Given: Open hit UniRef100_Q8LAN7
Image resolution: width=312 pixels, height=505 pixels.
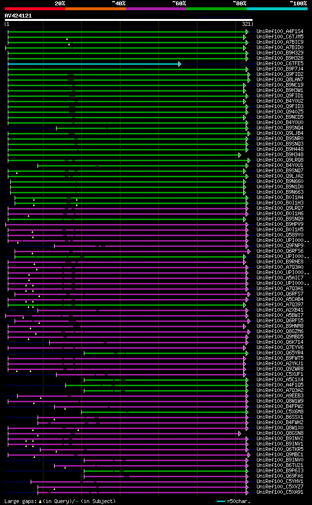Looking at the screenshot, I should [280, 79].
